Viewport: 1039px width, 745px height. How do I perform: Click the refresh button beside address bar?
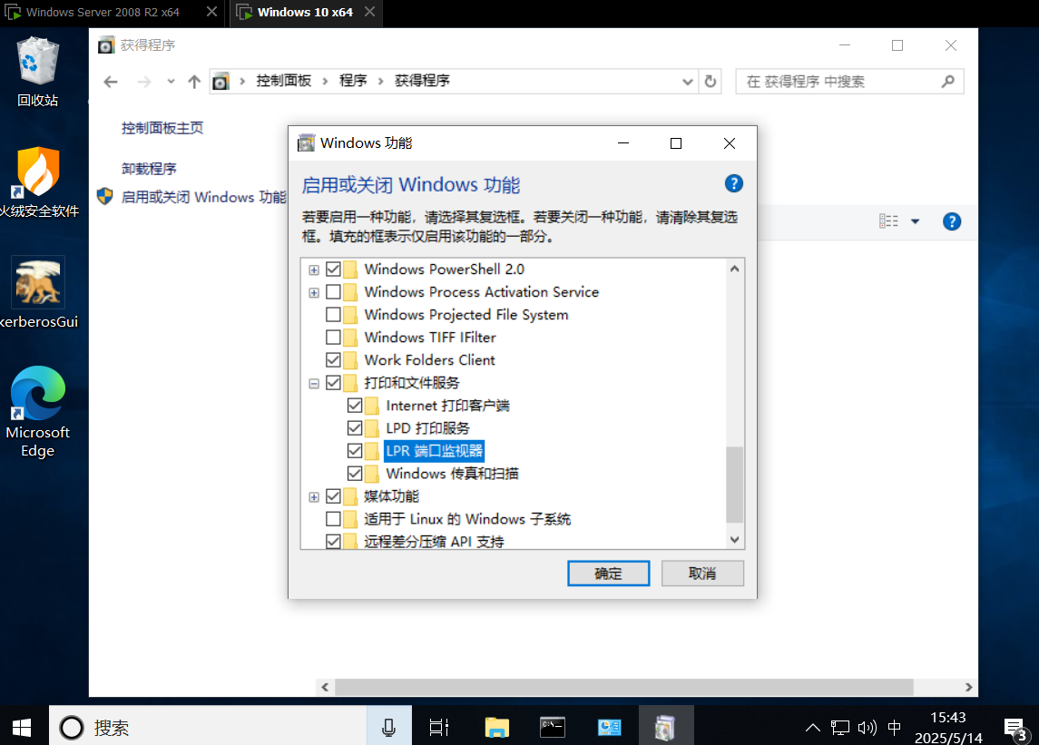click(x=711, y=82)
